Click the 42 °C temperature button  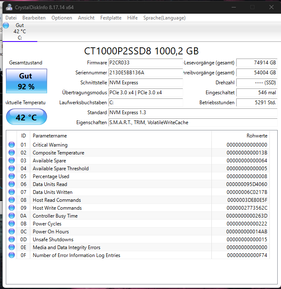pyautogui.click(x=27, y=117)
